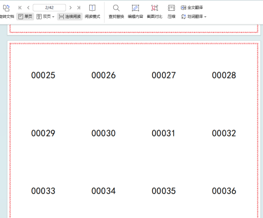Open the compress tool (压缩)
This screenshot has width=263, height=218.
tap(172, 12)
